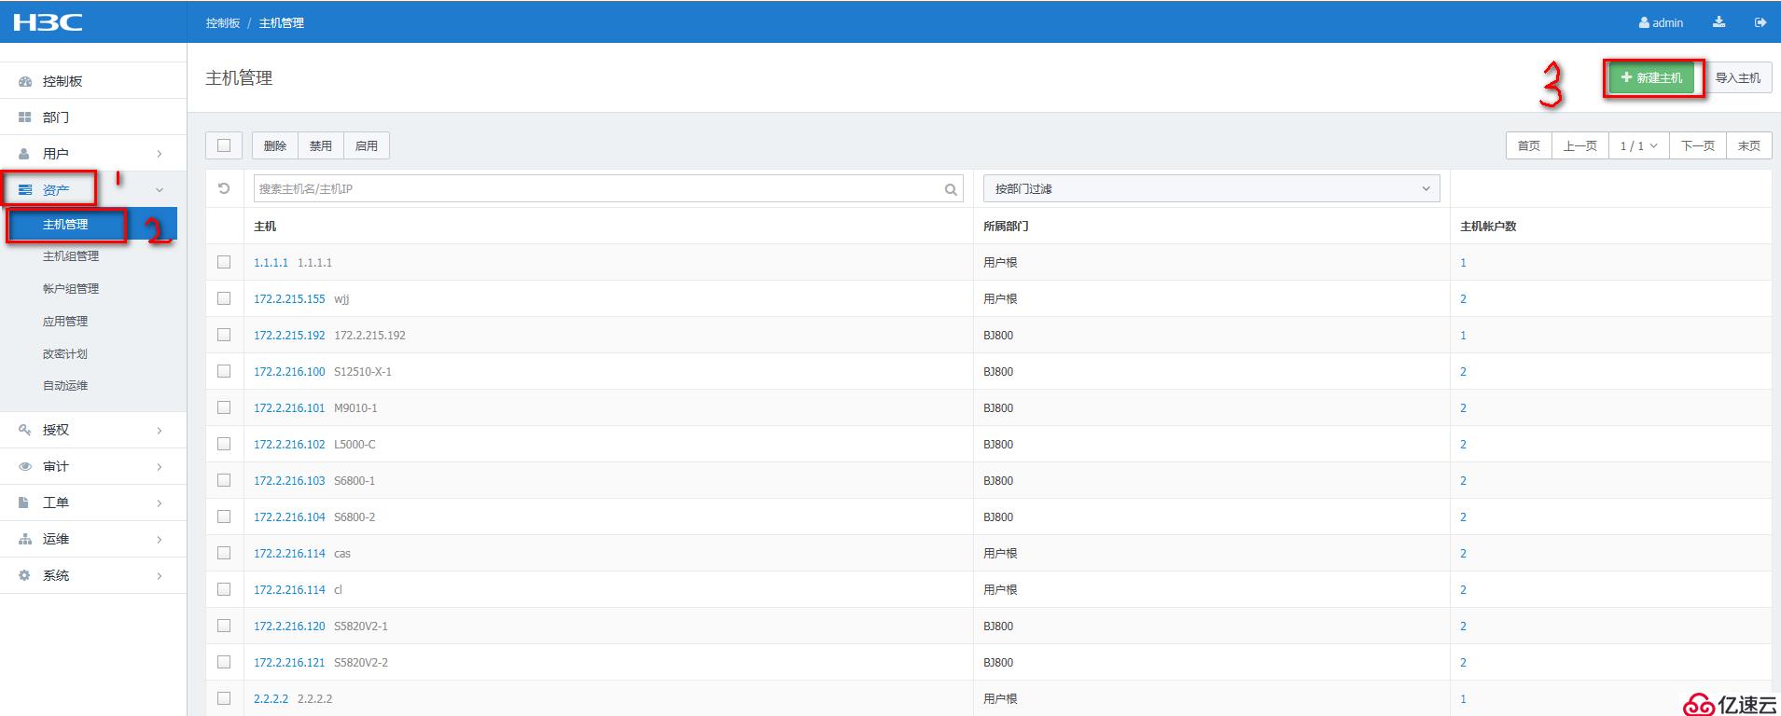The height and width of the screenshot is (716, 1781).
Task: Collapse the 资产 menu chevron
Action: (x=160, y=190)
